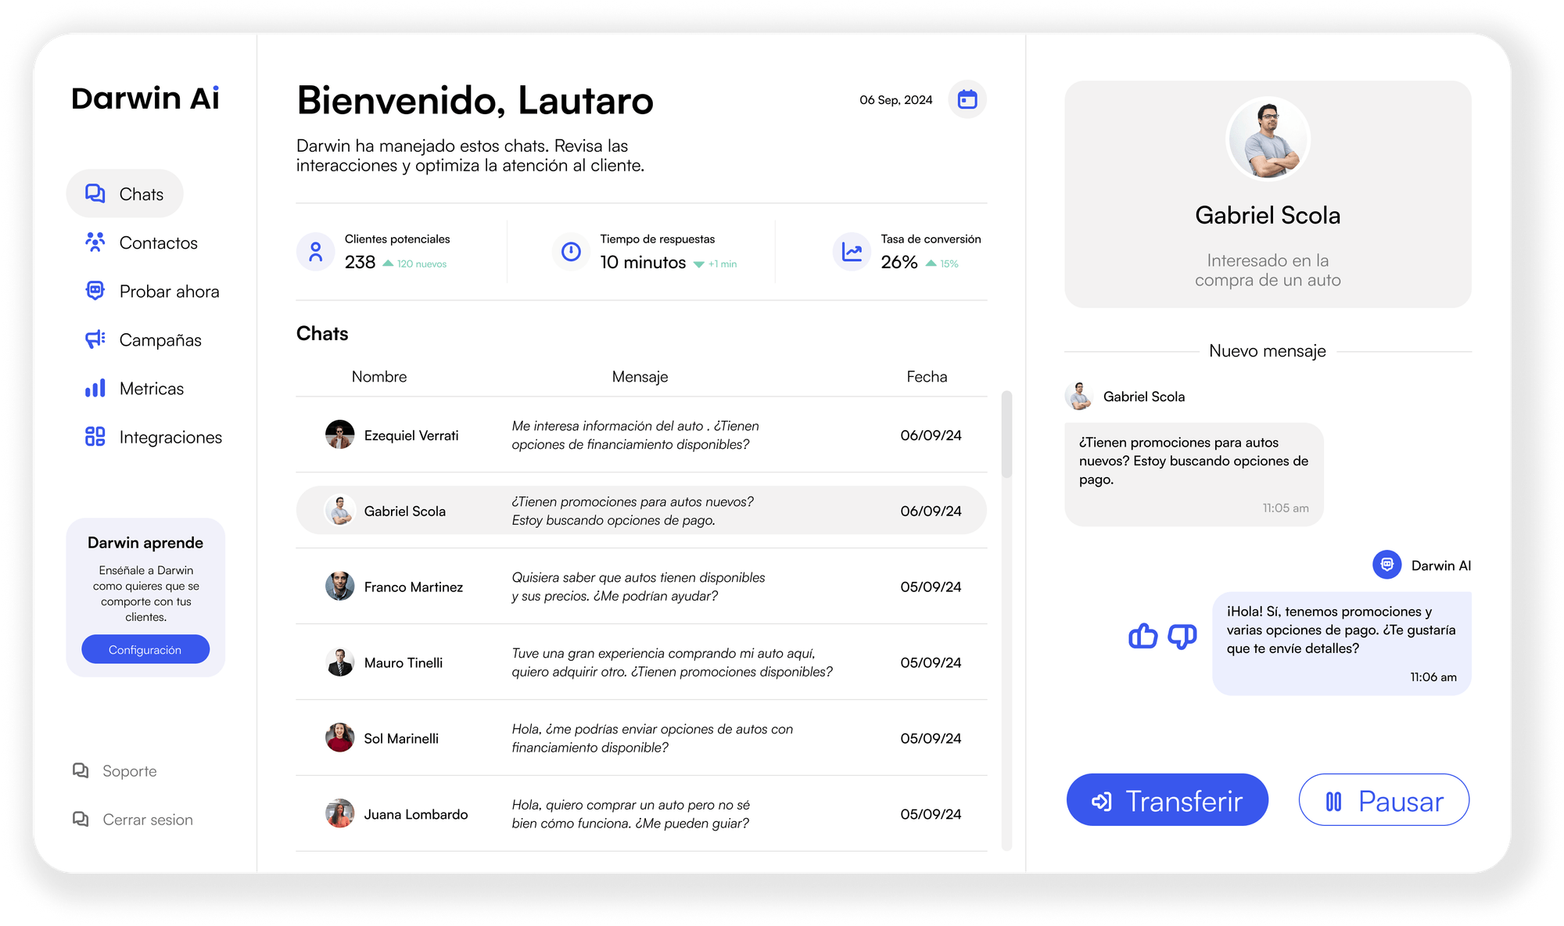This screenshot has width=1564, height=926.
Task: Click the chats list vertical scrollbar
Action: pyautogui.click(x=1006, y=435)
